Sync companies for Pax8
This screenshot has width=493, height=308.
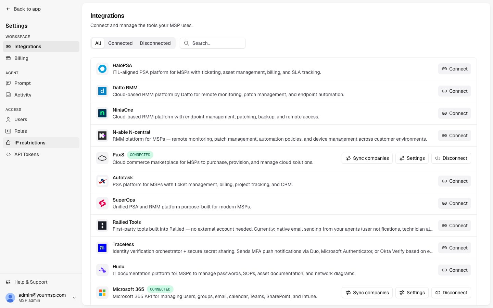[367, 158]
